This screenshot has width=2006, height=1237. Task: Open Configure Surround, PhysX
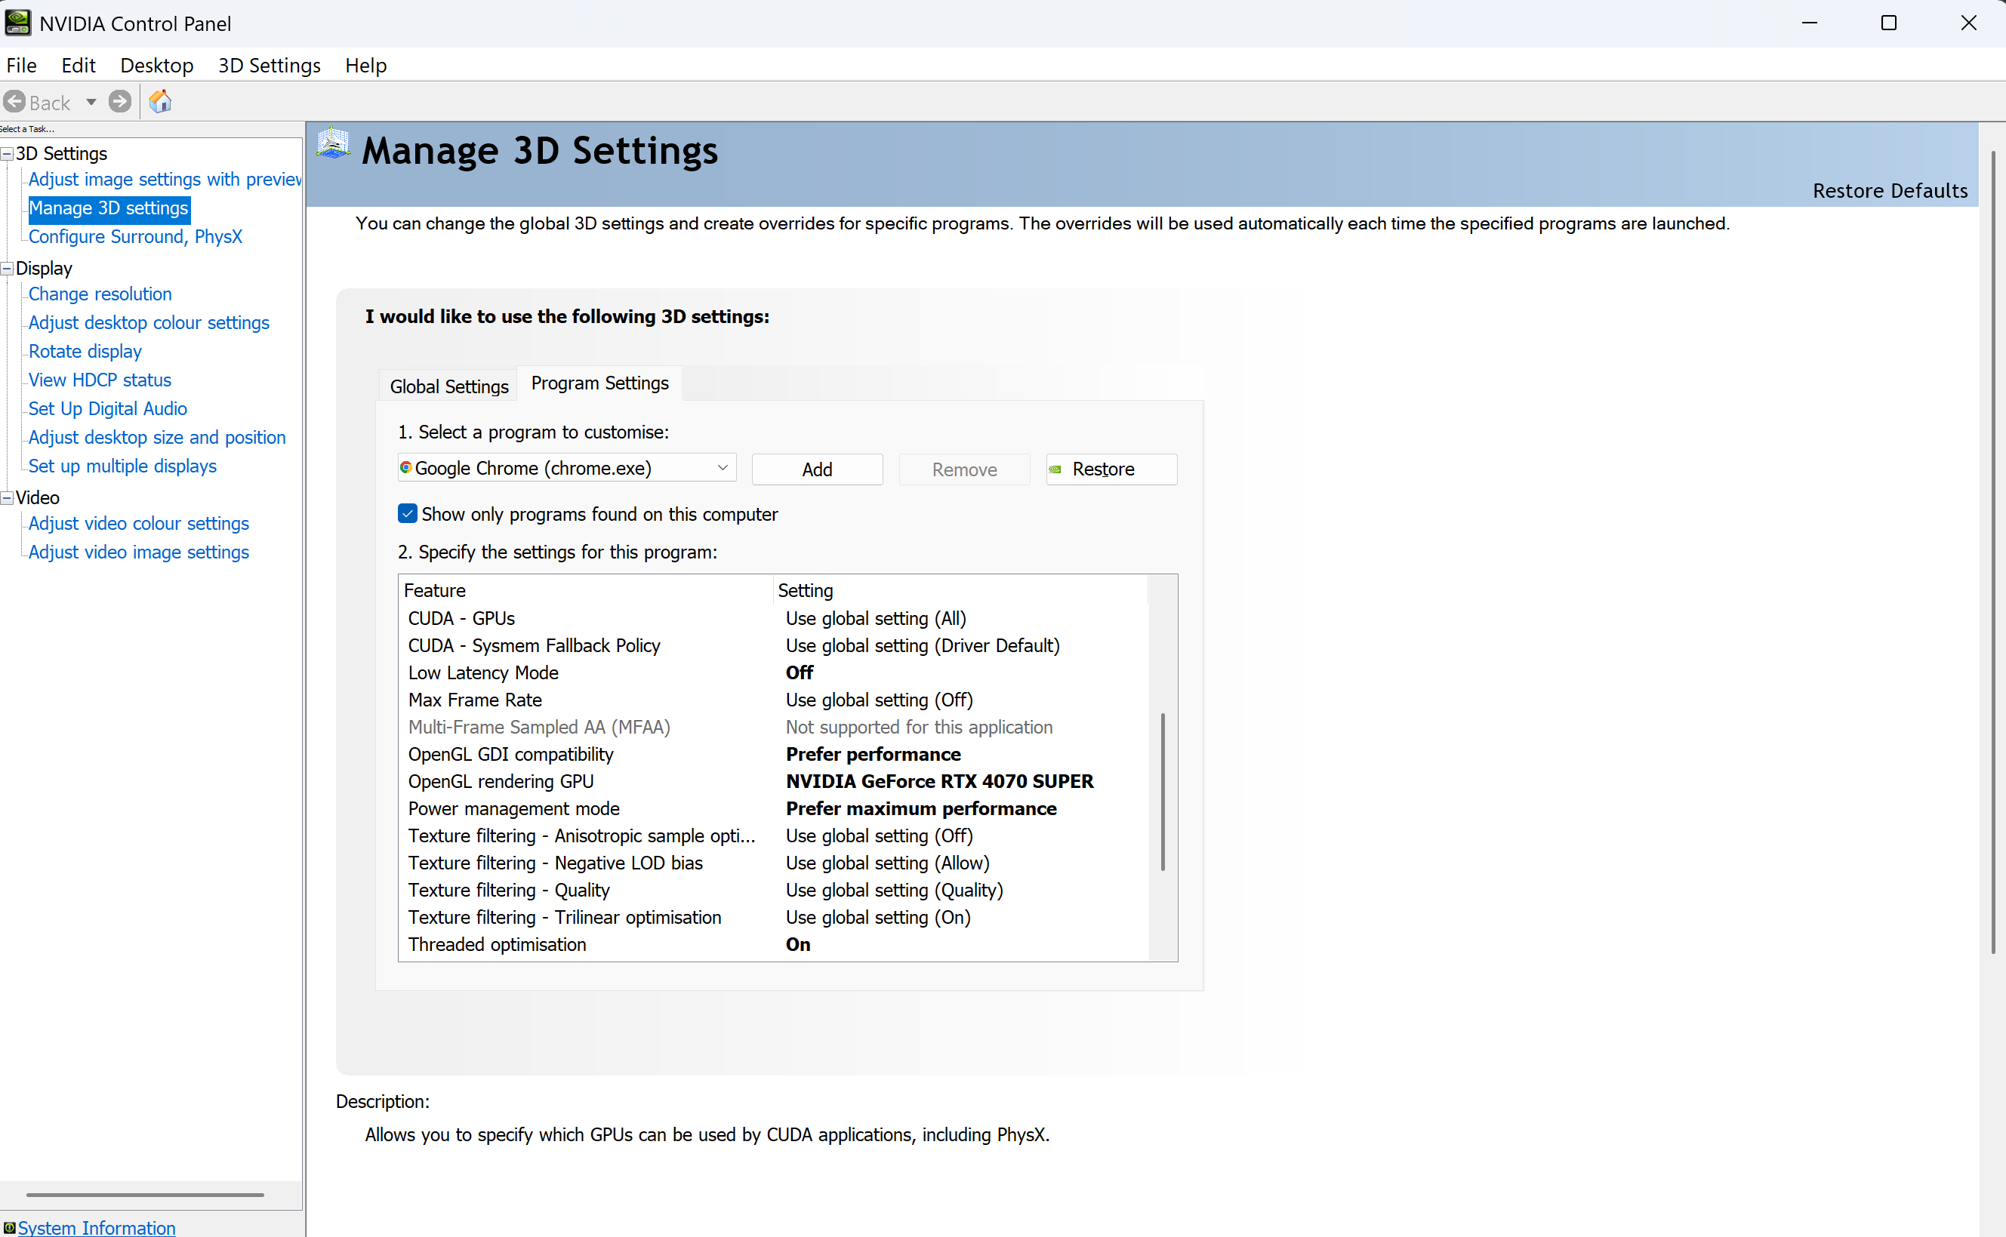[135, 236]
